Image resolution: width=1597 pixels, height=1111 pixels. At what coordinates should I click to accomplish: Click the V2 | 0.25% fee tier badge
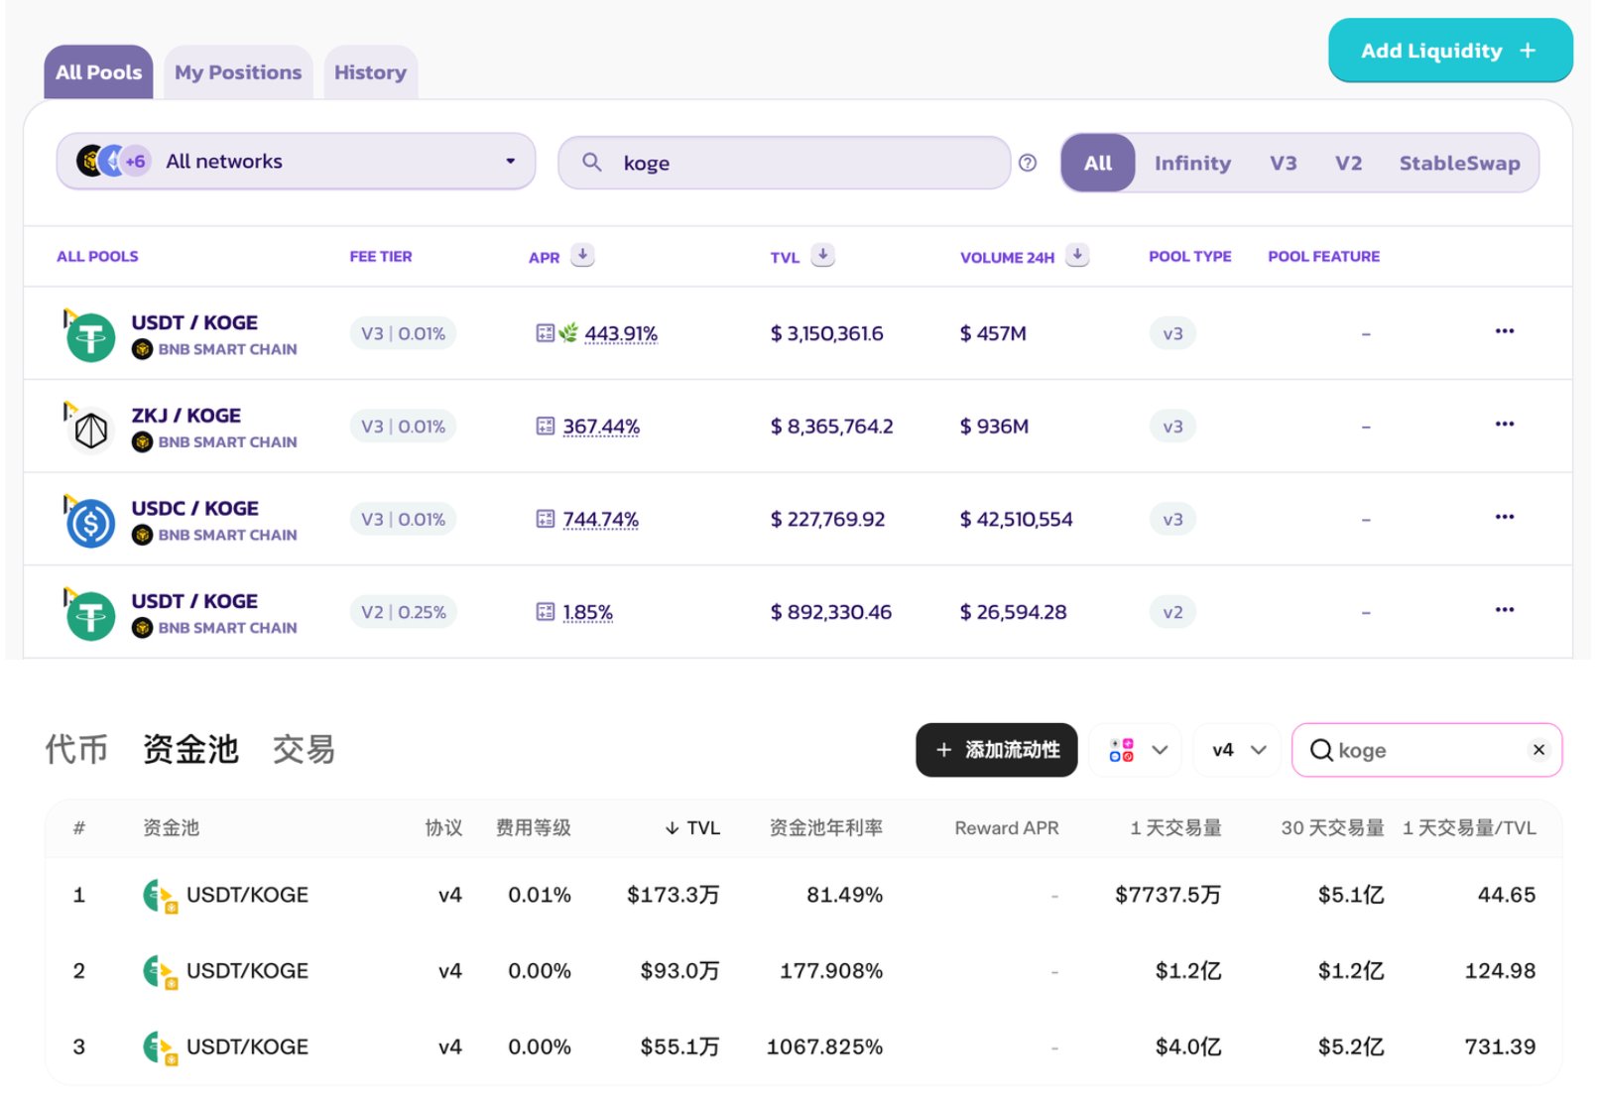point(403,612)
